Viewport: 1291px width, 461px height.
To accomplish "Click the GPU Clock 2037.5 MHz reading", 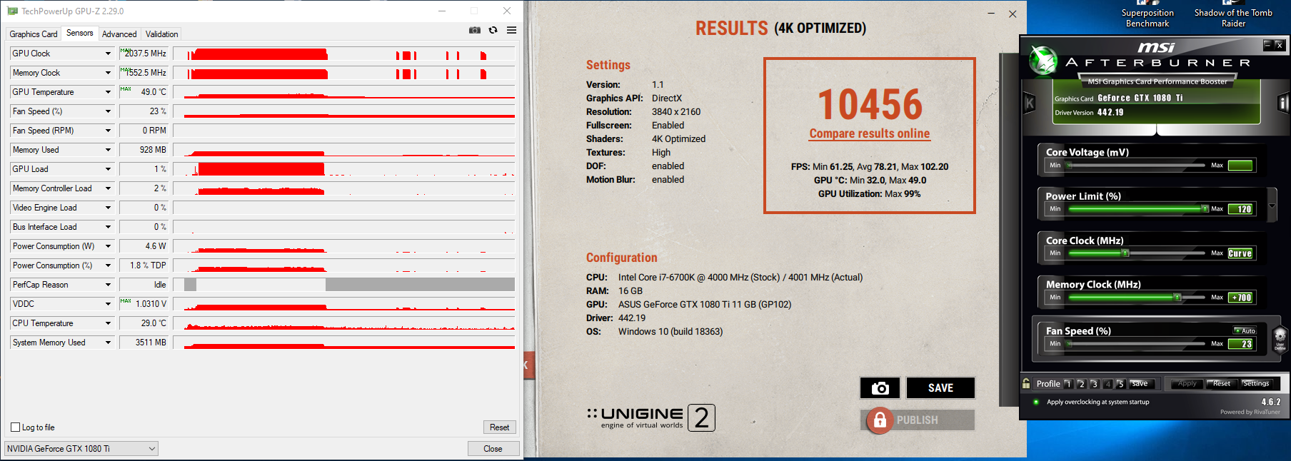I will [144, 54].
